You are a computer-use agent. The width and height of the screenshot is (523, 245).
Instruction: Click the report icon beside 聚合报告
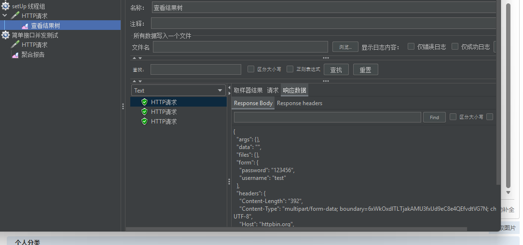pyautogui.click(x=15, y=54)
